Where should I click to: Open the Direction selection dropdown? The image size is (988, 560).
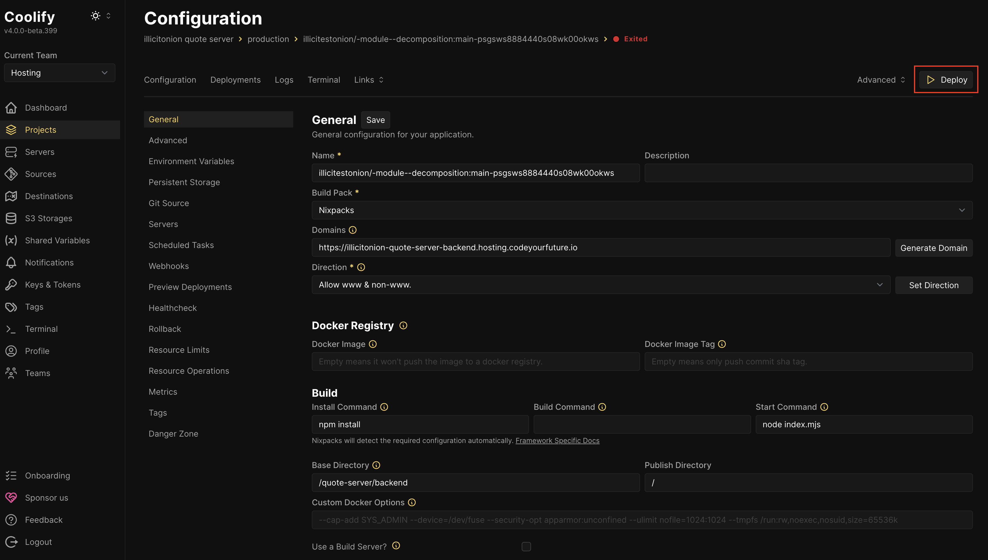(x=601, y=285)
